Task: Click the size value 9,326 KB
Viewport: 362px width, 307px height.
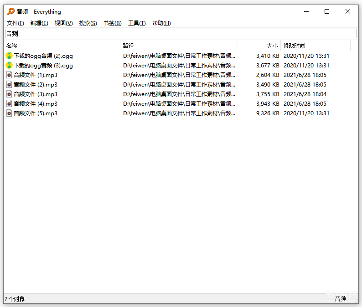Action: click(x=268, y=113)
